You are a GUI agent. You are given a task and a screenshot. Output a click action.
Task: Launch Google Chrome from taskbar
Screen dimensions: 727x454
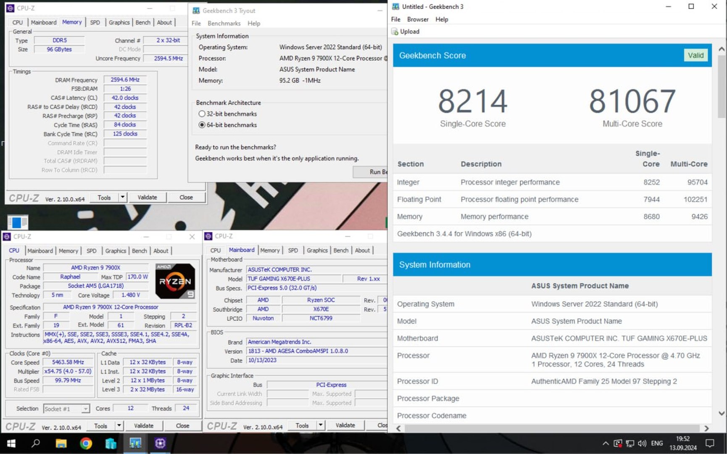pos(86,443)
